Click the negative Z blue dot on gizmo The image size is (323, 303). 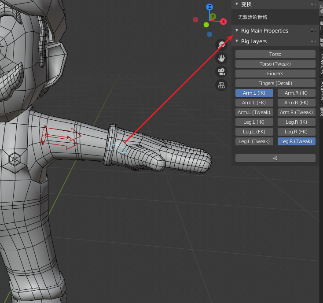tap(209, 34)
